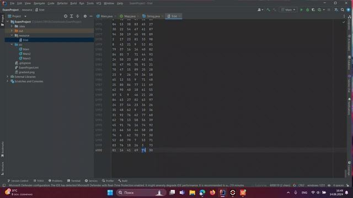Open the Main run configuration dropdown

[288, 10]
